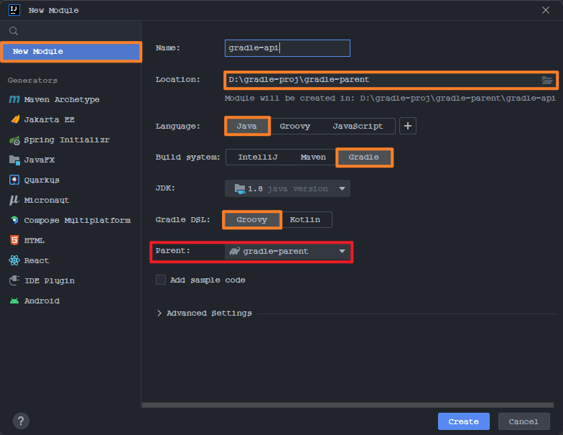The image size is (563, 435).
Task: Select Groovy as the language
Action: [x=294, y=127]
